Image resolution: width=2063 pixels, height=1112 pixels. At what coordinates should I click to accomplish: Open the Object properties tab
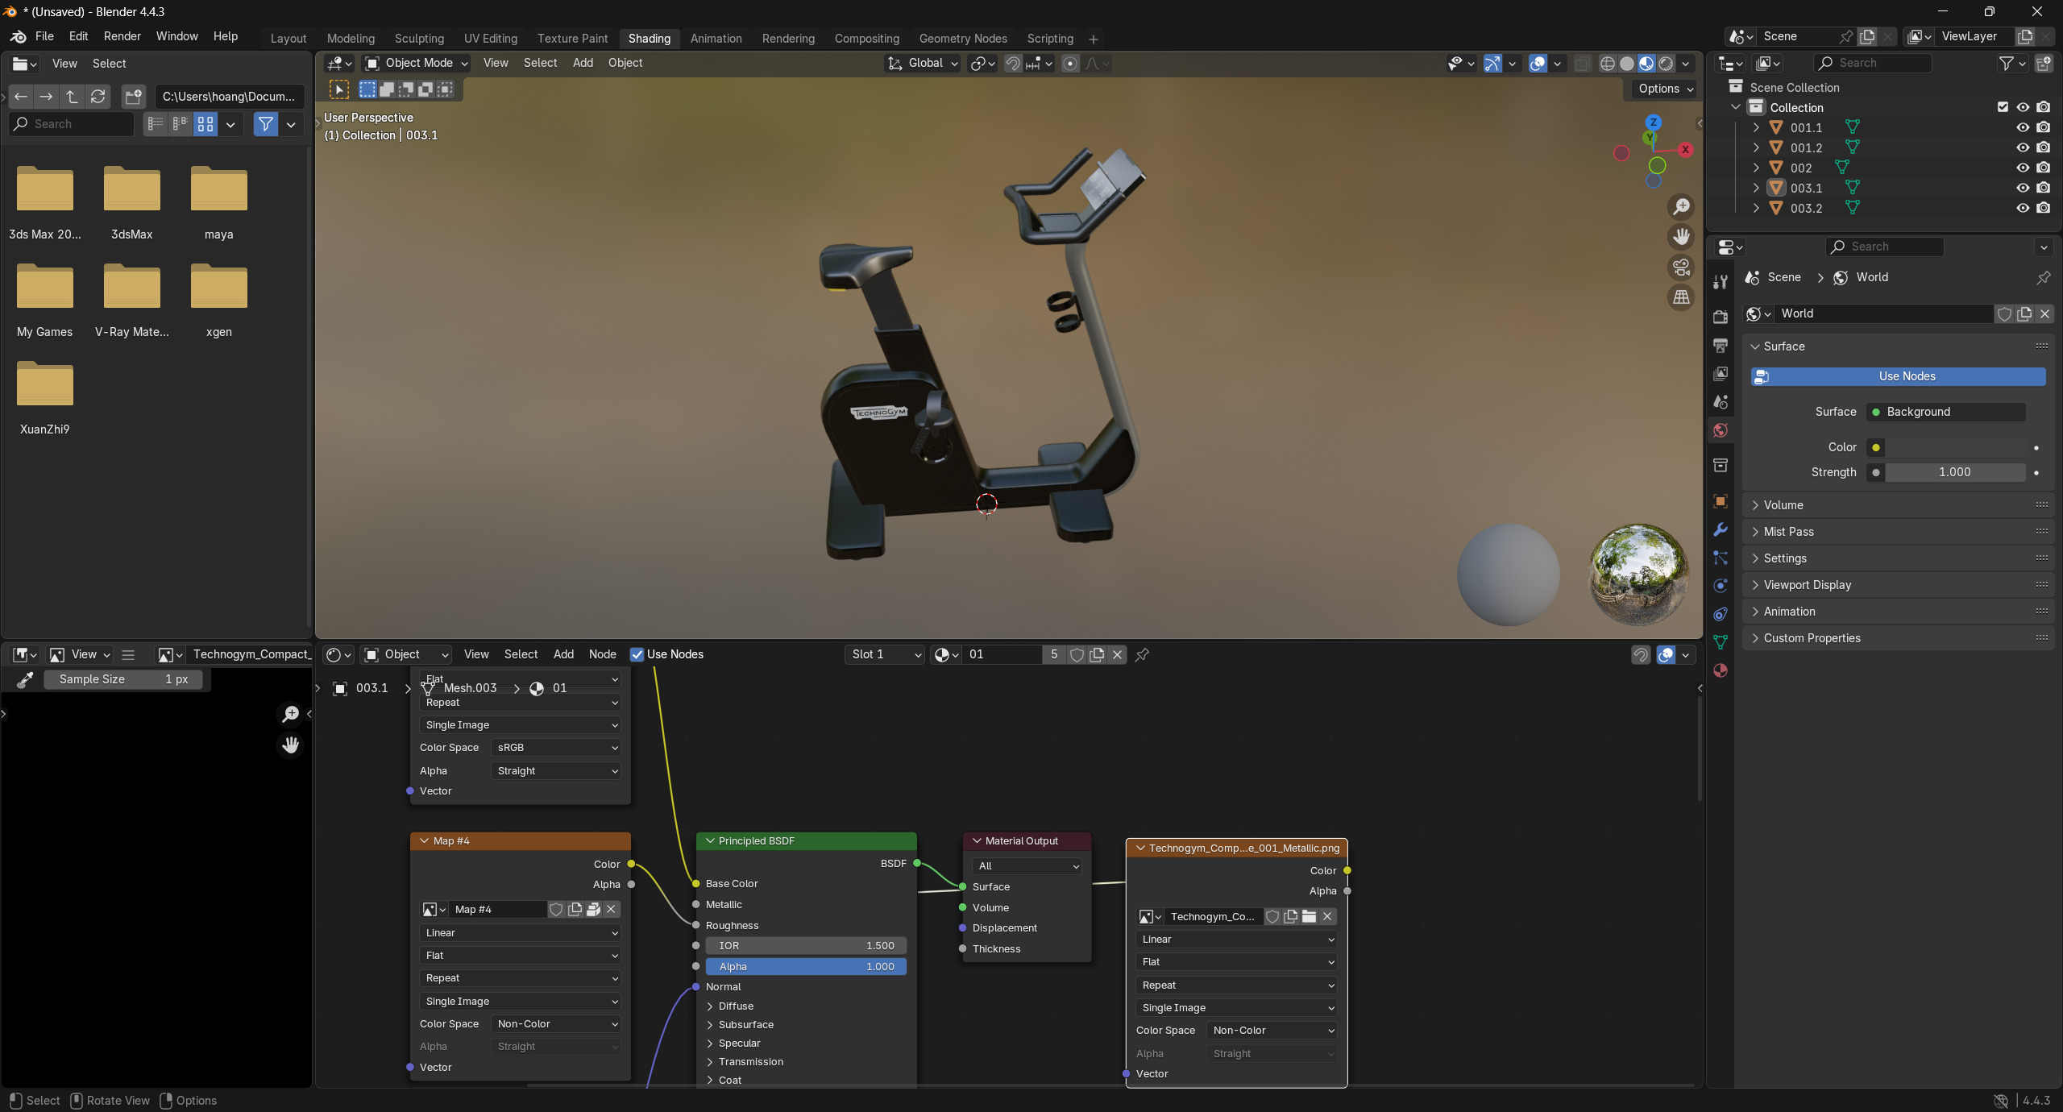pyautogui.click(x=1721, y=501)
